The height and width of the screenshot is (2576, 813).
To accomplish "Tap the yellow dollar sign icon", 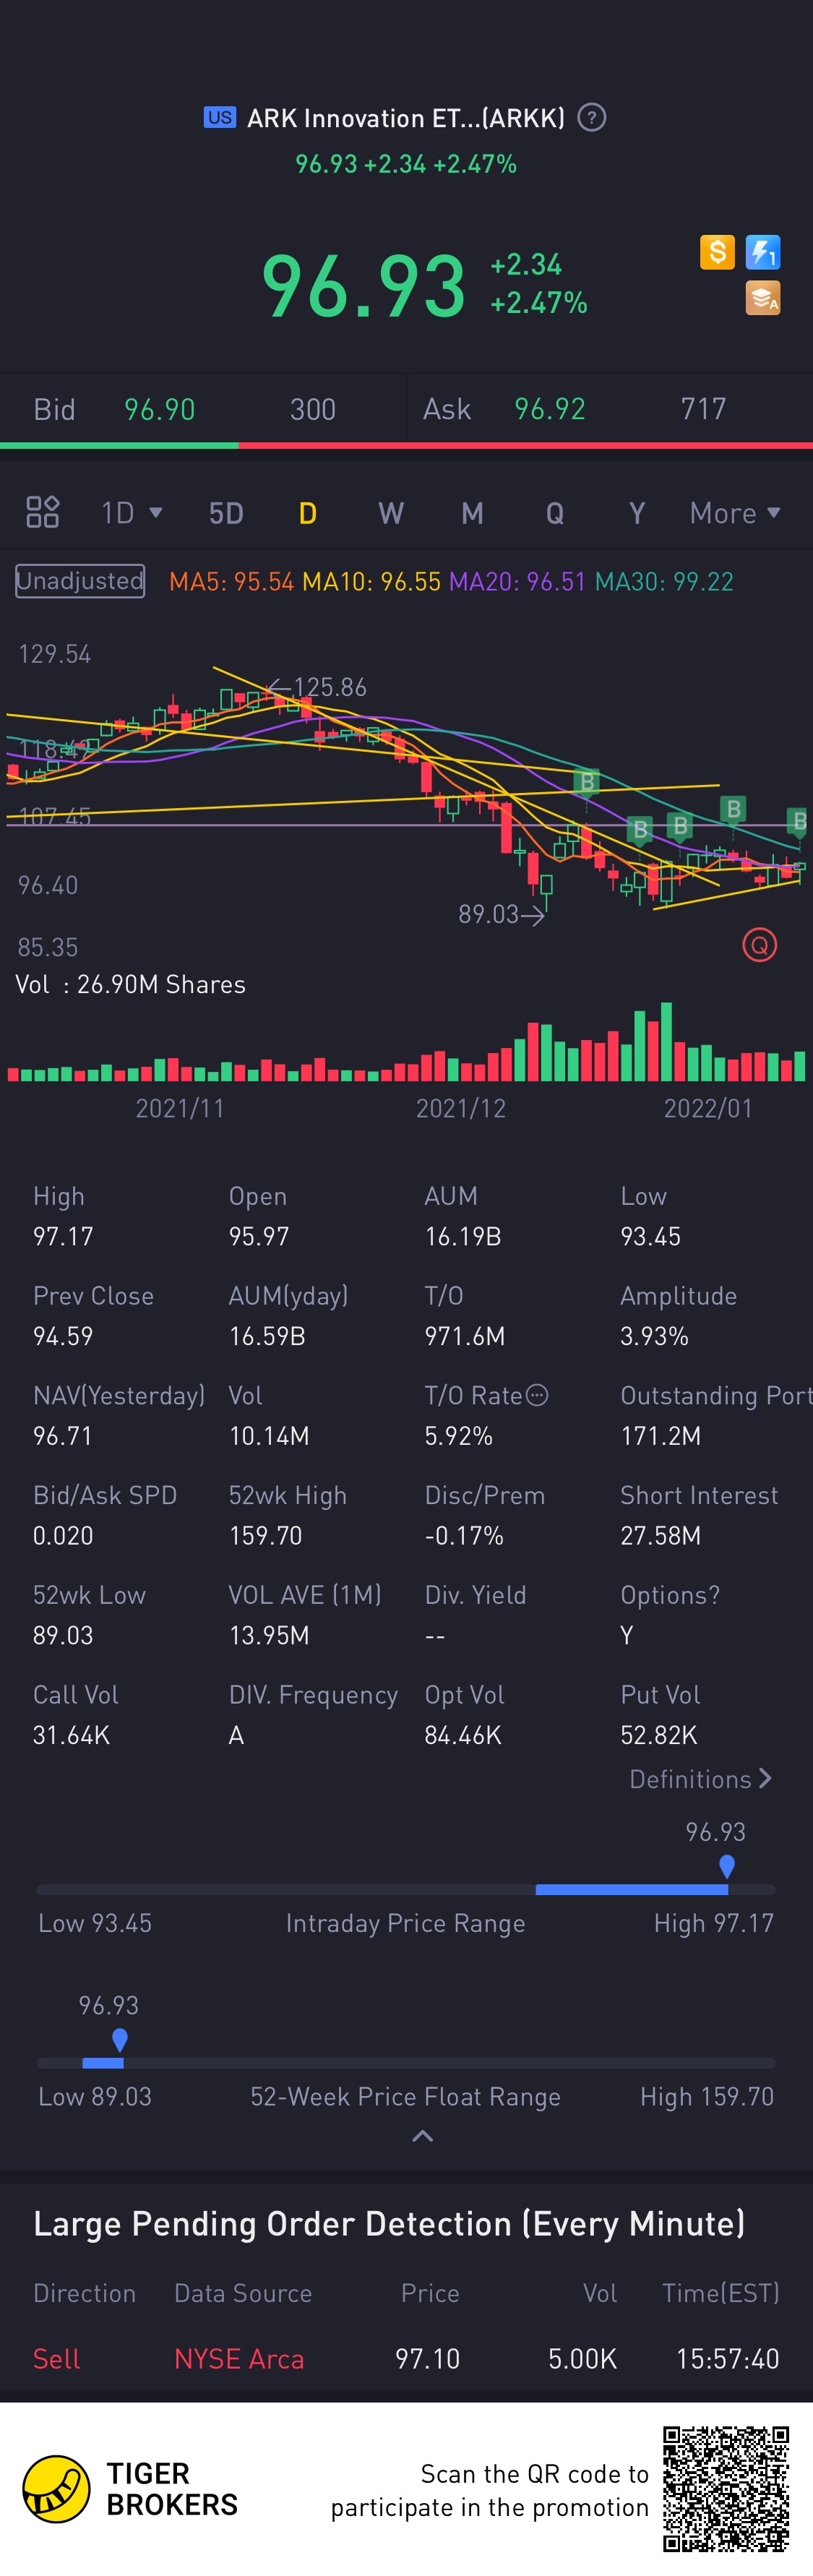I will point(717,252).
